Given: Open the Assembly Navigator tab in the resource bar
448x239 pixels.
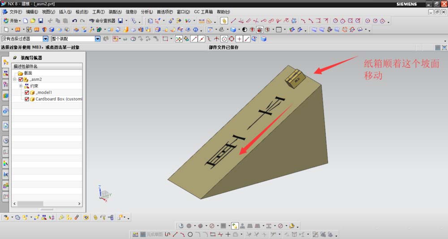Looking at the screenshot, I should [x=5, y=62].
